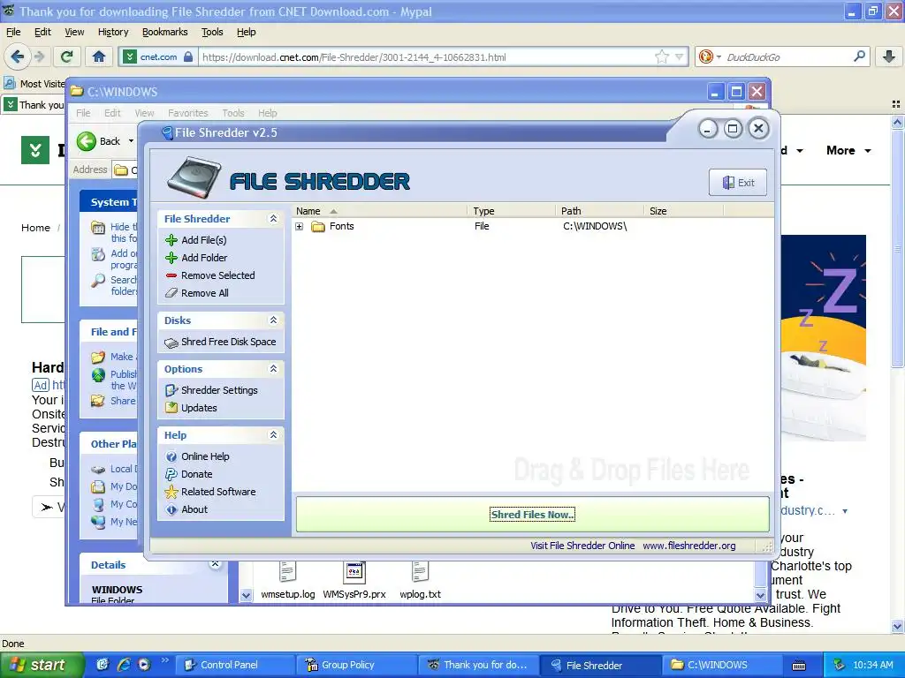Screen dimensions: 905x678
Task: Click Explorer file pane scroll down arrow
Action: point(760,595)
